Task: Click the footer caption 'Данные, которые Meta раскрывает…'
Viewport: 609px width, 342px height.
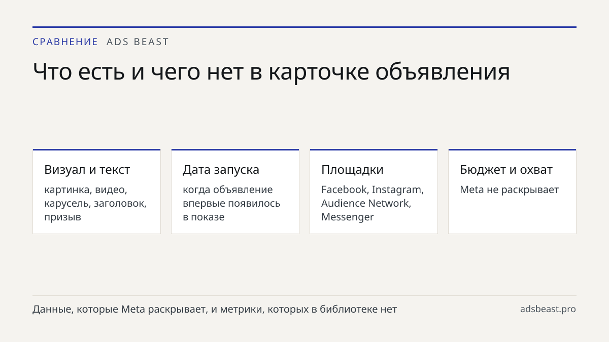Action: tap(215, 309)
